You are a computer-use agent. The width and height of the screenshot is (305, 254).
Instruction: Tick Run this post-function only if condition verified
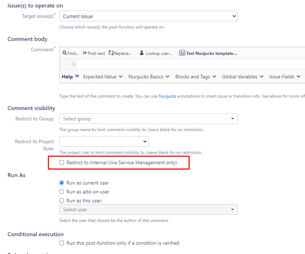(x=62, y=243)
